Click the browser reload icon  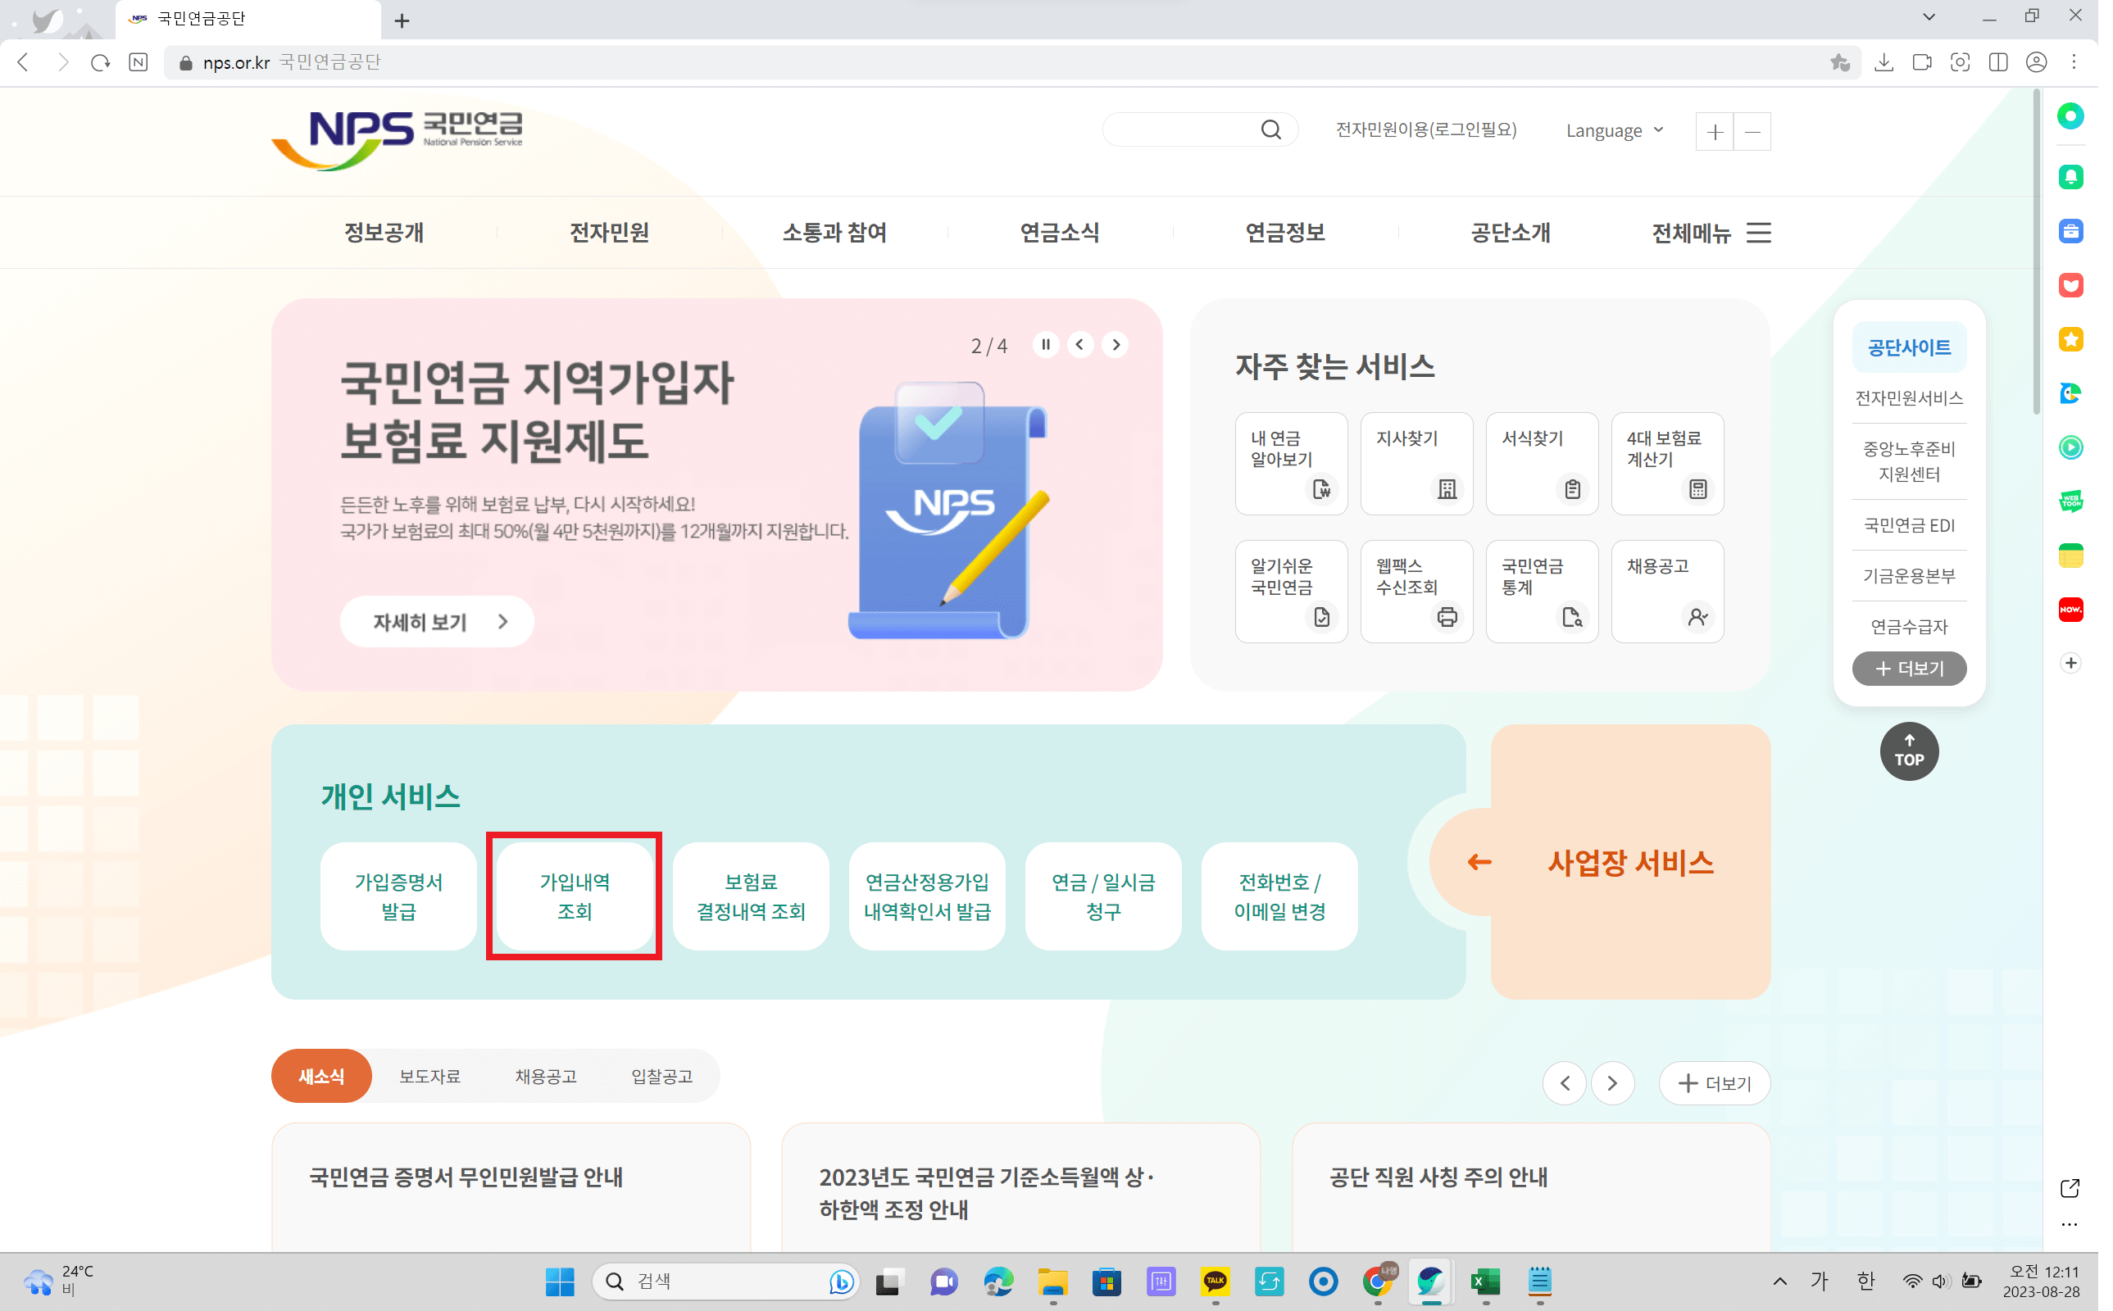click(101, 62)
